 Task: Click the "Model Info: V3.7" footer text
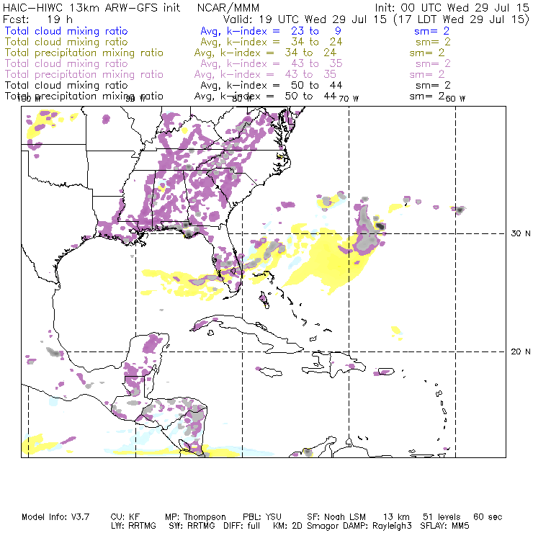pyautogui.click(x=55, y=517)
